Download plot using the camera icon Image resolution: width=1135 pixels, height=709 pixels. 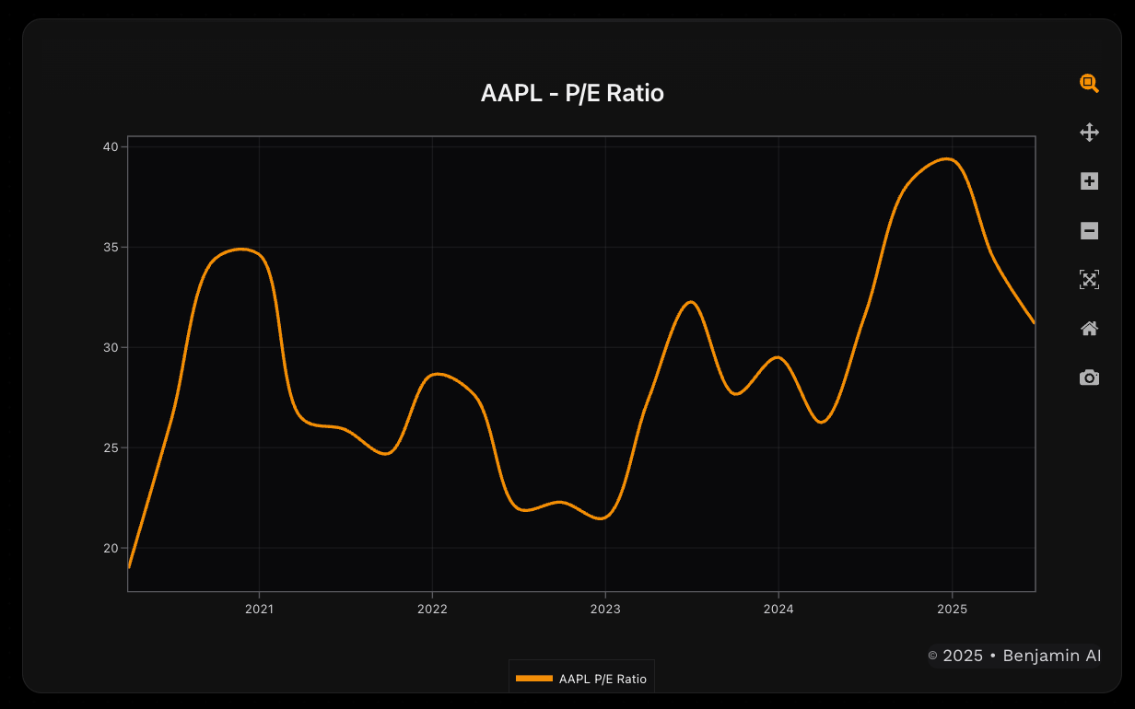point(1089,378)
